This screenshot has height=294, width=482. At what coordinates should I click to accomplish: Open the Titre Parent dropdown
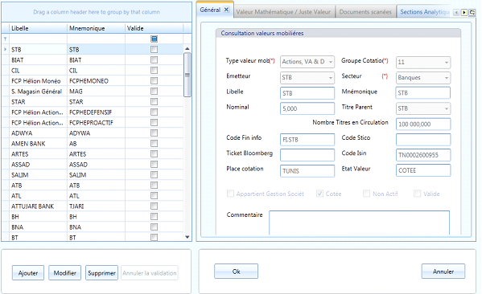pyautogui.click(x=447, y=108)
